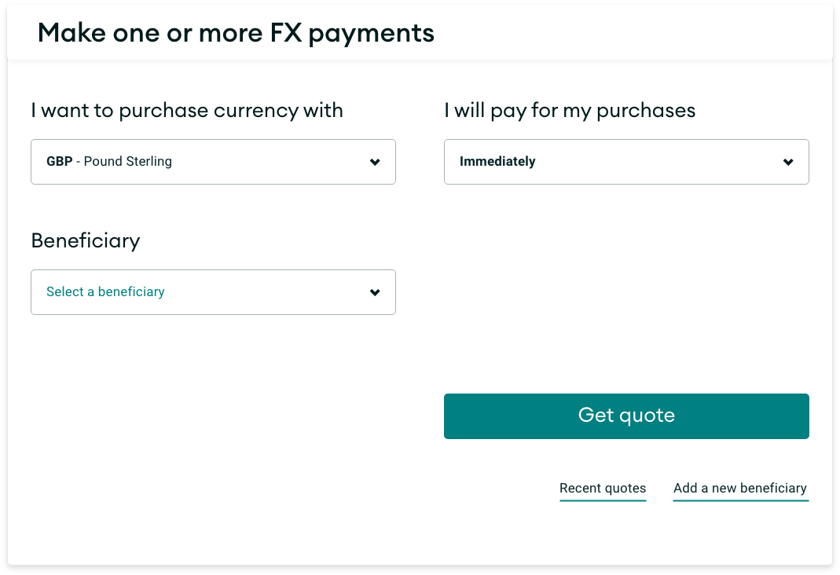Click the Beneficiary section label
The image size is (840, 575).
point(86,241)
